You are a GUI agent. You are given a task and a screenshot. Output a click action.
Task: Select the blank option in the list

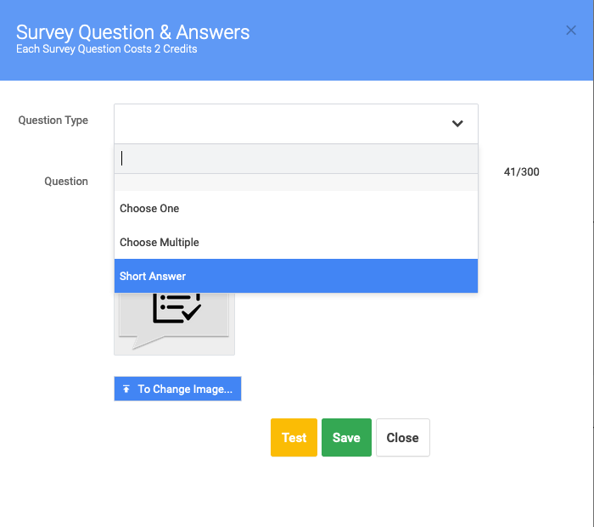point(296,182)
